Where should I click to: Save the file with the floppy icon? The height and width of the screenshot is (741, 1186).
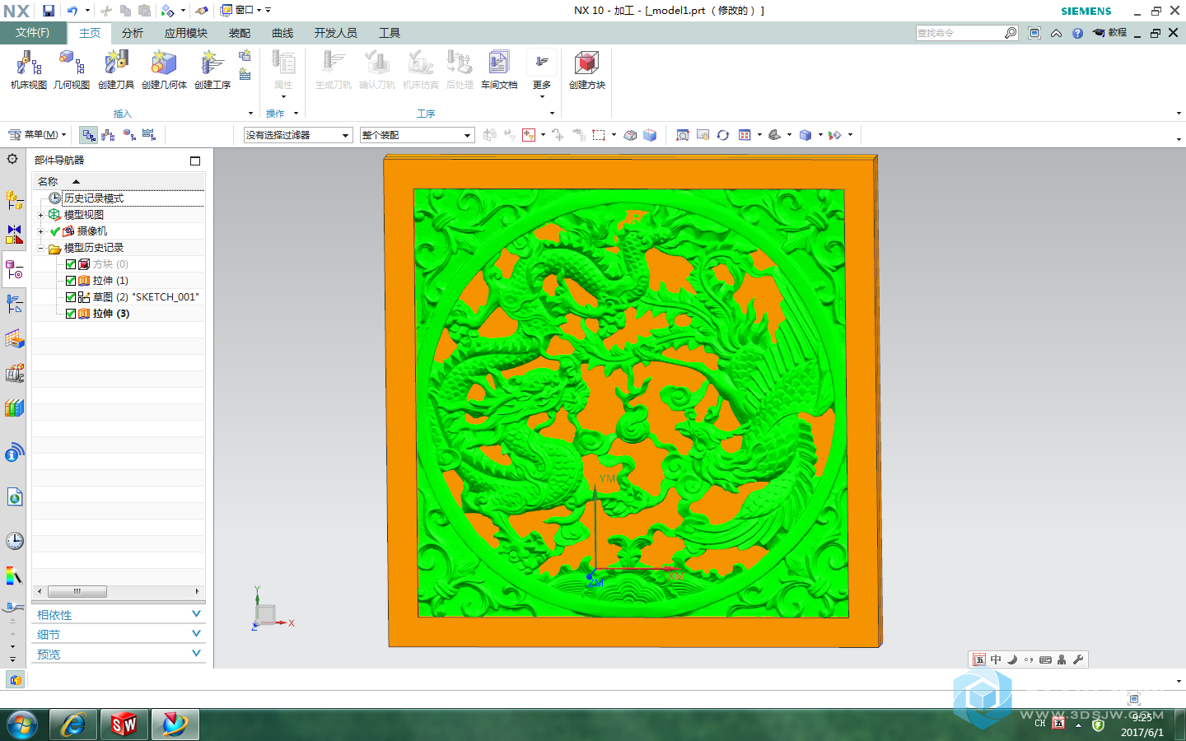(x=49, y=11)
